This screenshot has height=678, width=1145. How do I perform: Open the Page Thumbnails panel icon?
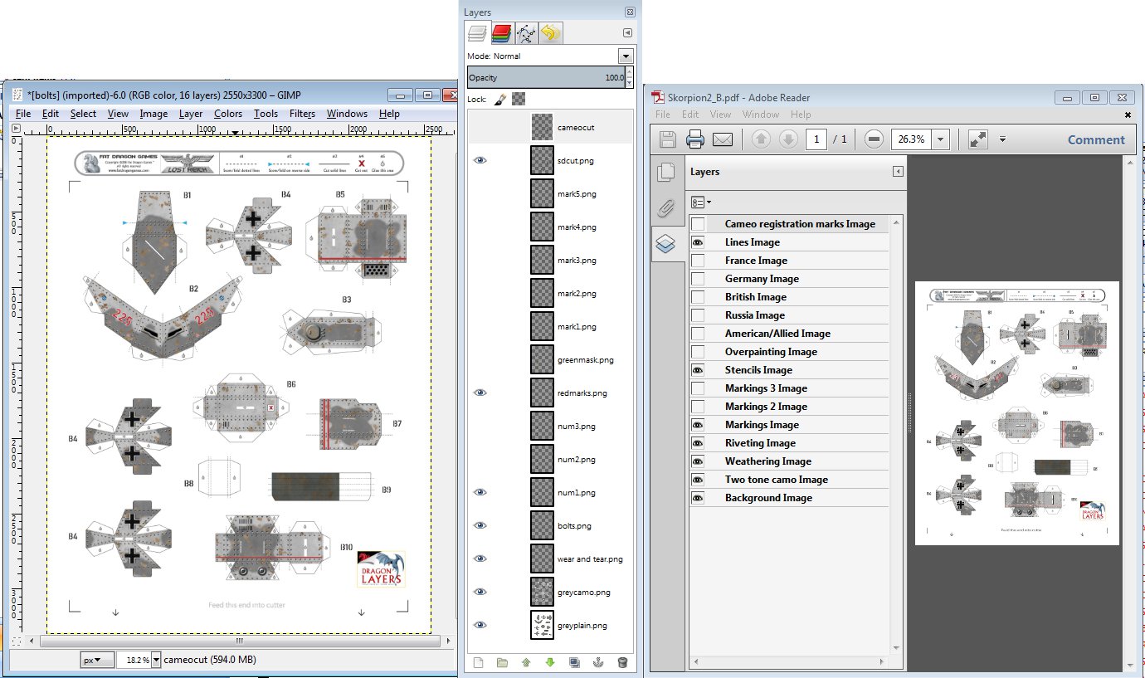665,173
